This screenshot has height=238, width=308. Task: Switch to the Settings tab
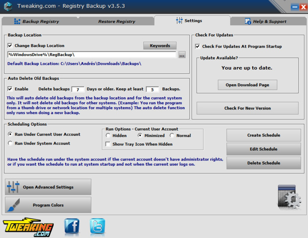pyautogui.click(x=192, y=21)
